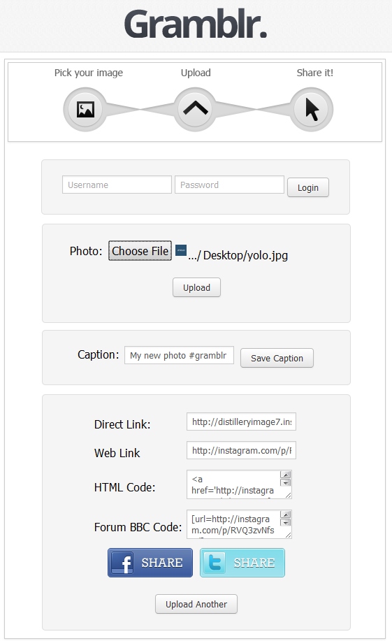The image size is (392, 641).
Task: Save the caption with Save Caption
Action: 277,358
